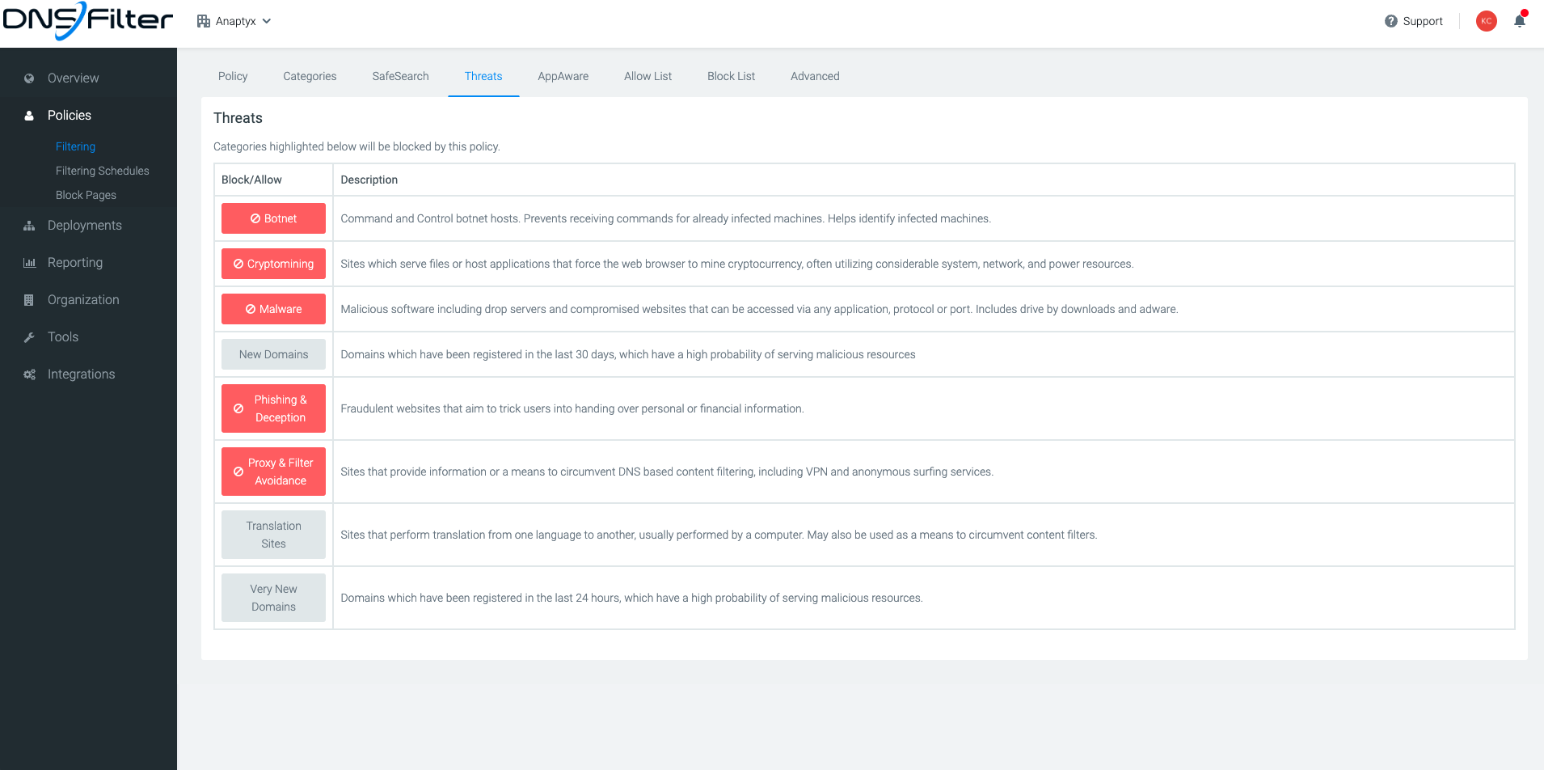Screen dimensions: 1544x770
Task: Open Deployments section
Action: 85,226
